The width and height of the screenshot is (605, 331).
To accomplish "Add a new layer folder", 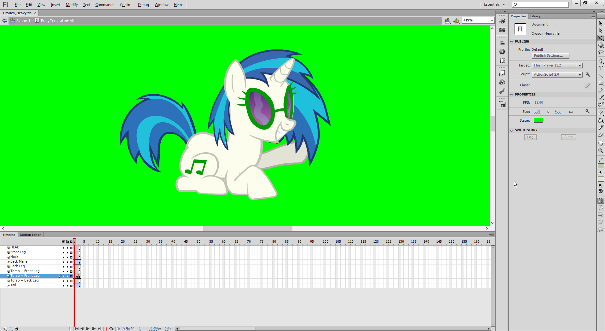I will [10, 328].
